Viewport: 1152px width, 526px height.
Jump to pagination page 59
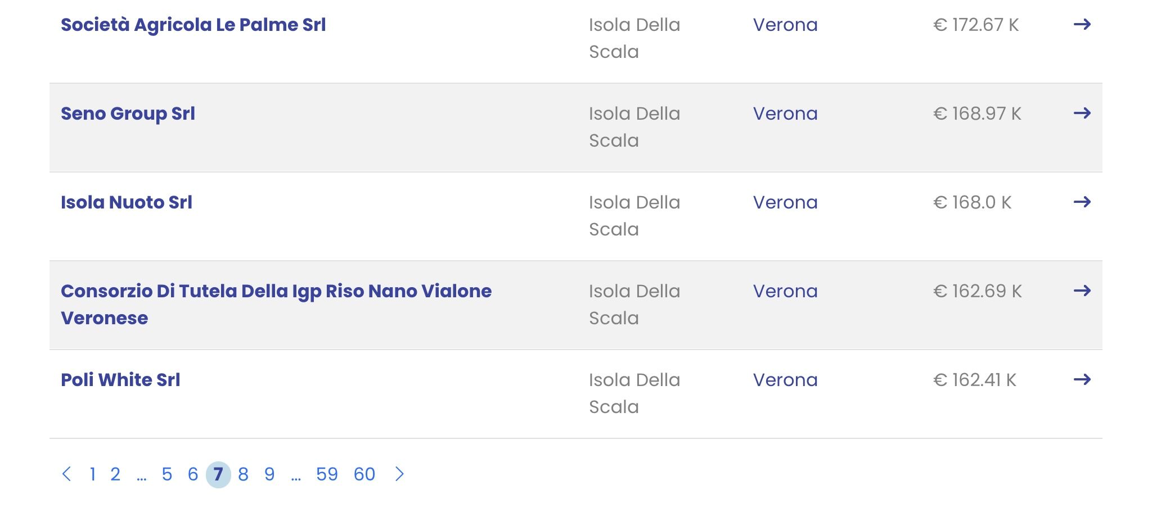click(327, 474)
